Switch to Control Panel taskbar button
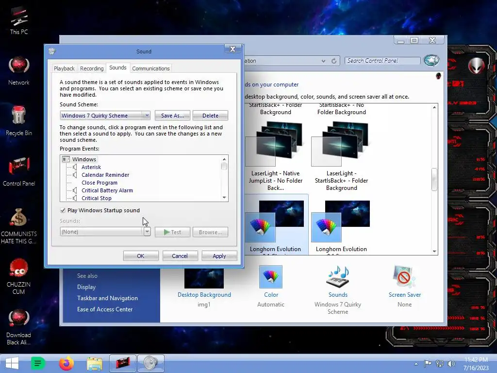 [x=123, y=363]
